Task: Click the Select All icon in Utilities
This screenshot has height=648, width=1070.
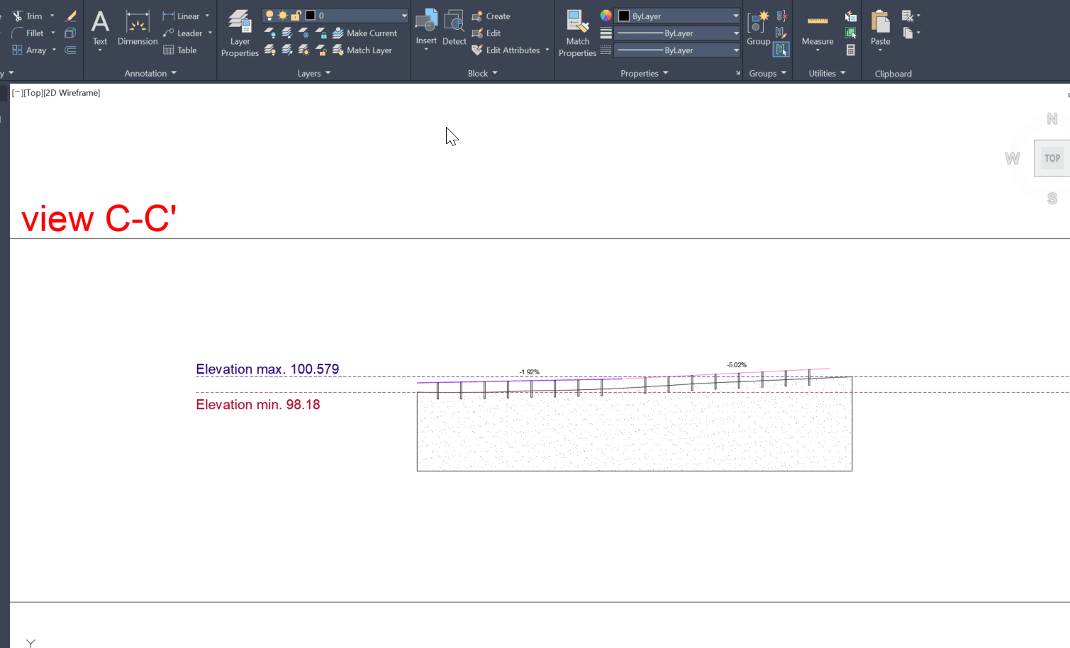Action: point(850,33)
